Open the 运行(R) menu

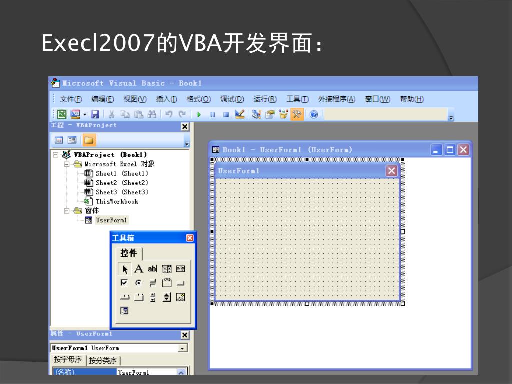[265, 99]
